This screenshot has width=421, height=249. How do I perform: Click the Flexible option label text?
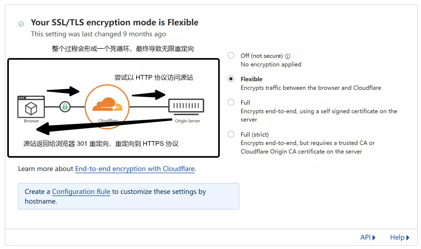pos(251,79)
